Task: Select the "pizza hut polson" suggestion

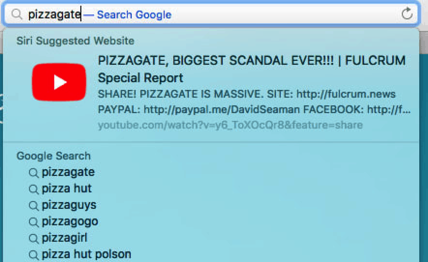Action: (86, 255)
